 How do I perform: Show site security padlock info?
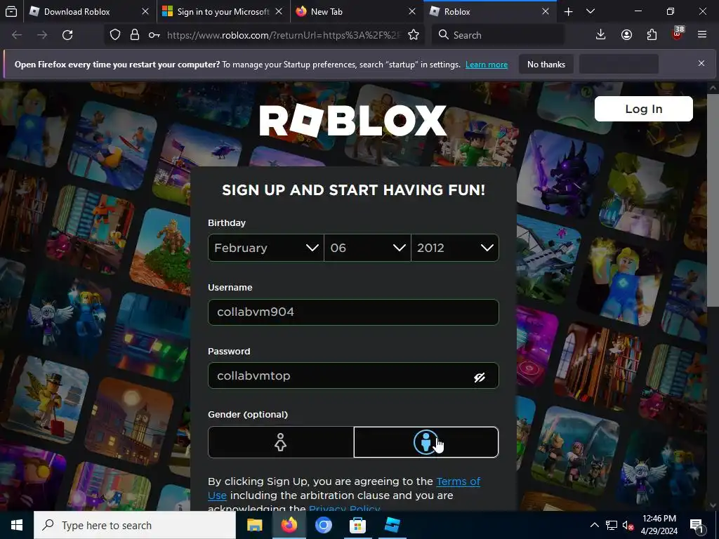(x=134, y=35)
